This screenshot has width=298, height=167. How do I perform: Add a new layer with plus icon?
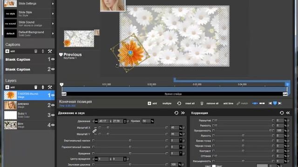(x=7, y=87)
